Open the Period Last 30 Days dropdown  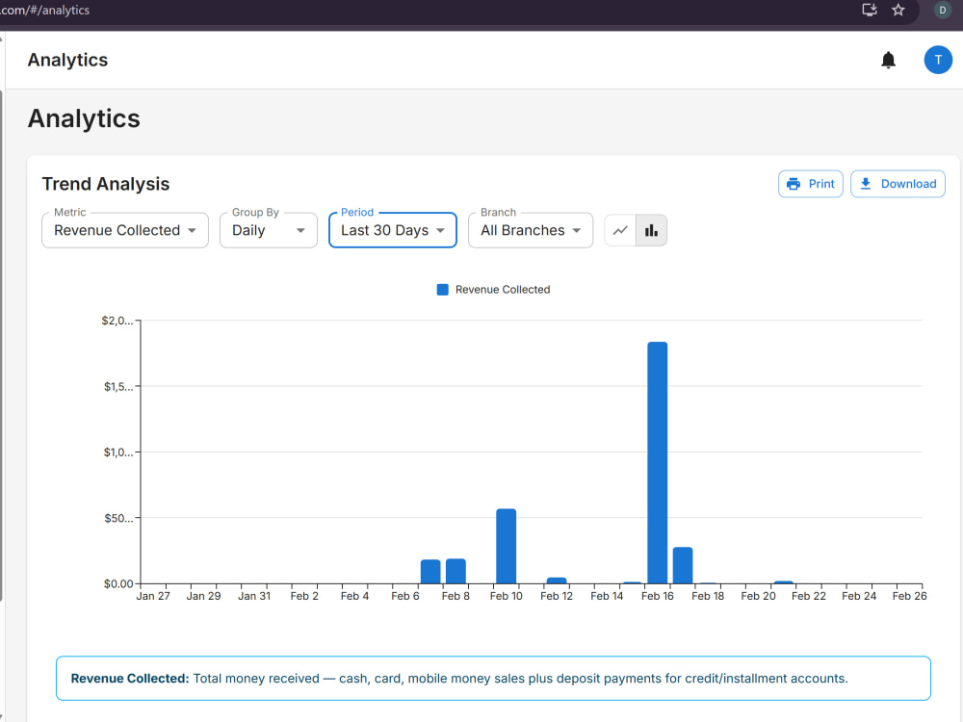[393, 230]
